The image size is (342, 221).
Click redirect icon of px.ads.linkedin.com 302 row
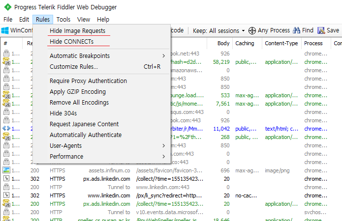point(6,179)
